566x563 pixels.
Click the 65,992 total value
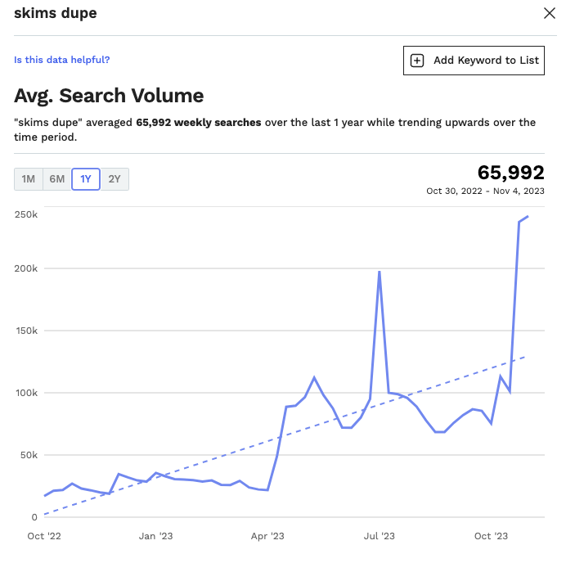[510, 173]
